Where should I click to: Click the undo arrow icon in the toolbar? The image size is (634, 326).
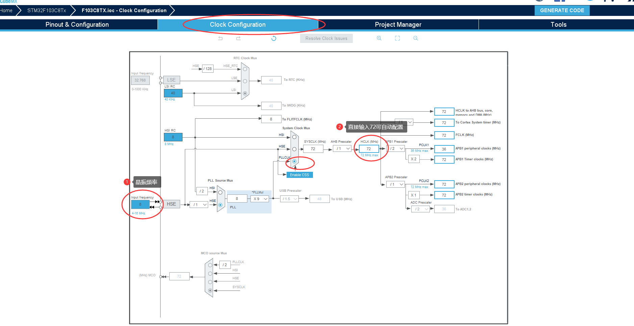click(220, 38)
